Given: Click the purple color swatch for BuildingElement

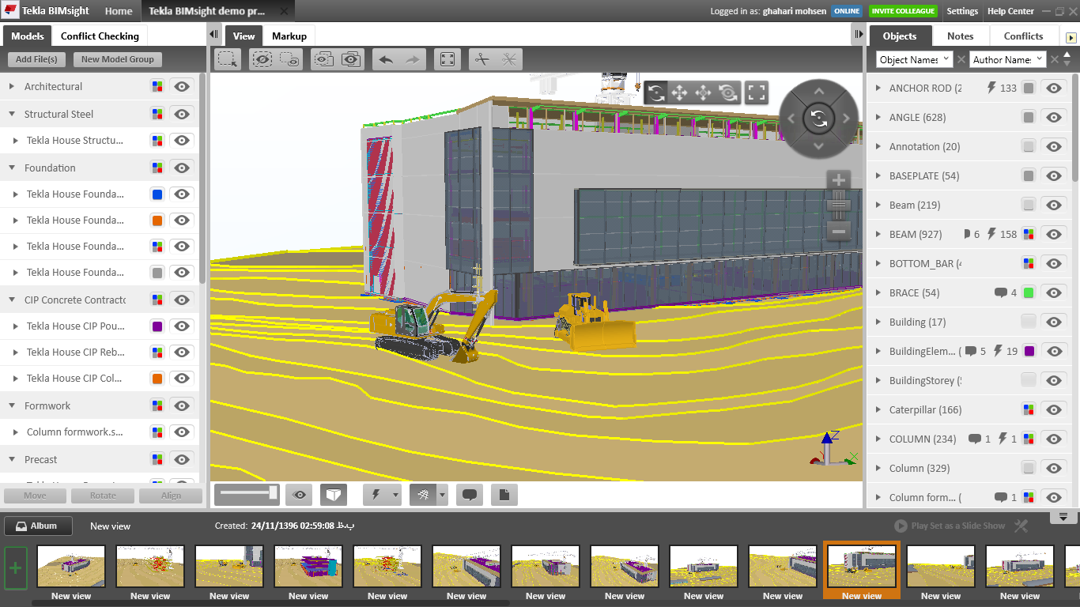Looking at the screenshot, I should 1029,351.
